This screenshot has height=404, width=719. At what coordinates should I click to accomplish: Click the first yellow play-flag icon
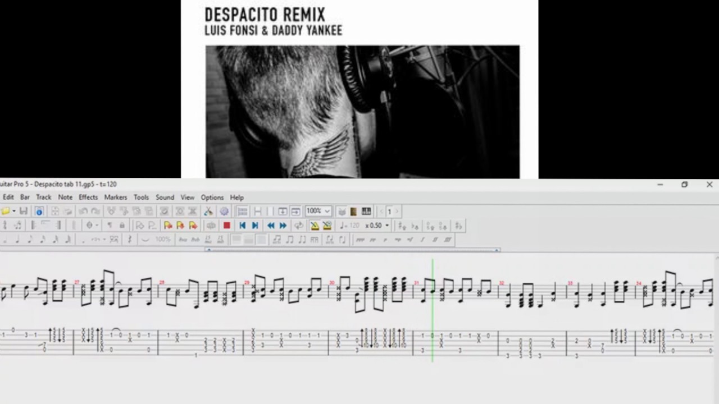pos(168,226)
